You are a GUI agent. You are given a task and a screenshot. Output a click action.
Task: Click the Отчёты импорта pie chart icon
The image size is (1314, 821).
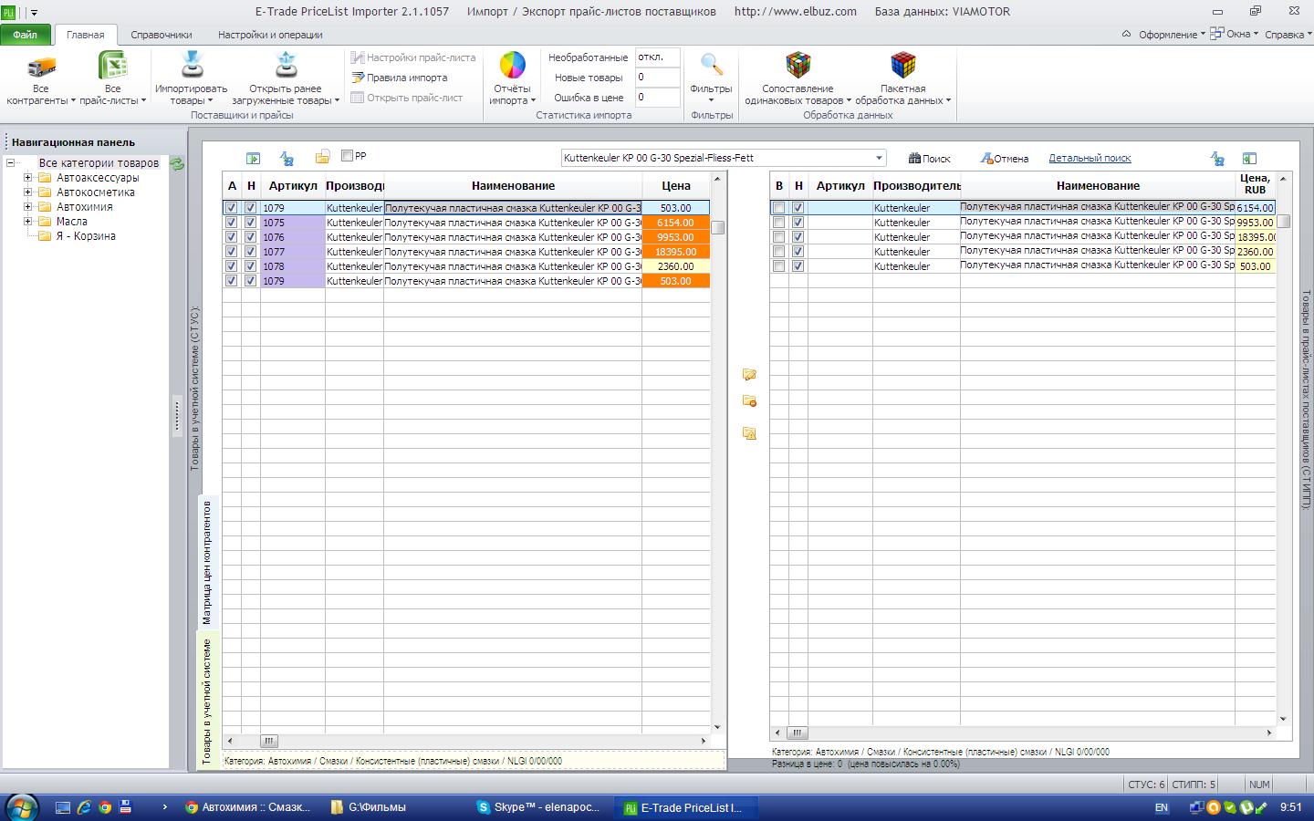click(512, 66)
